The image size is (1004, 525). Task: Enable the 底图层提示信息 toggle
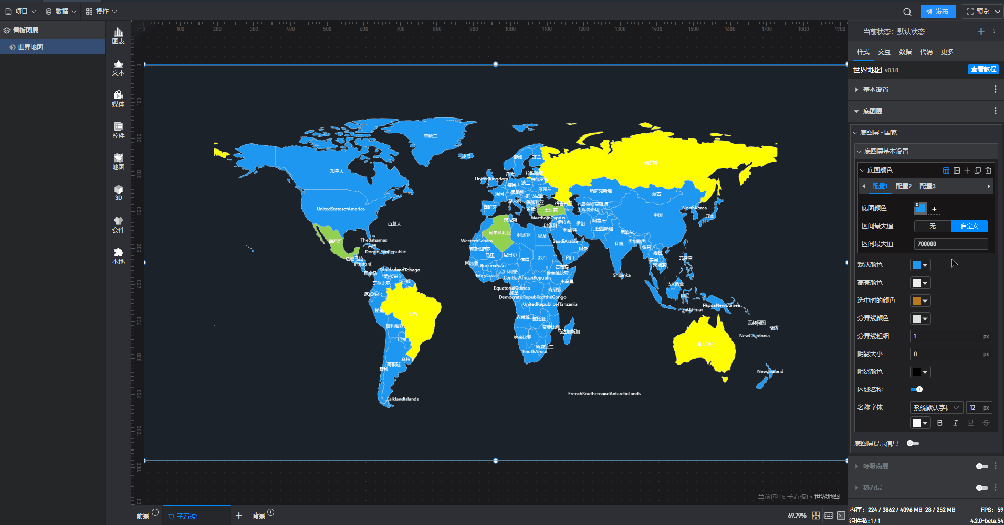pos(913,443)
